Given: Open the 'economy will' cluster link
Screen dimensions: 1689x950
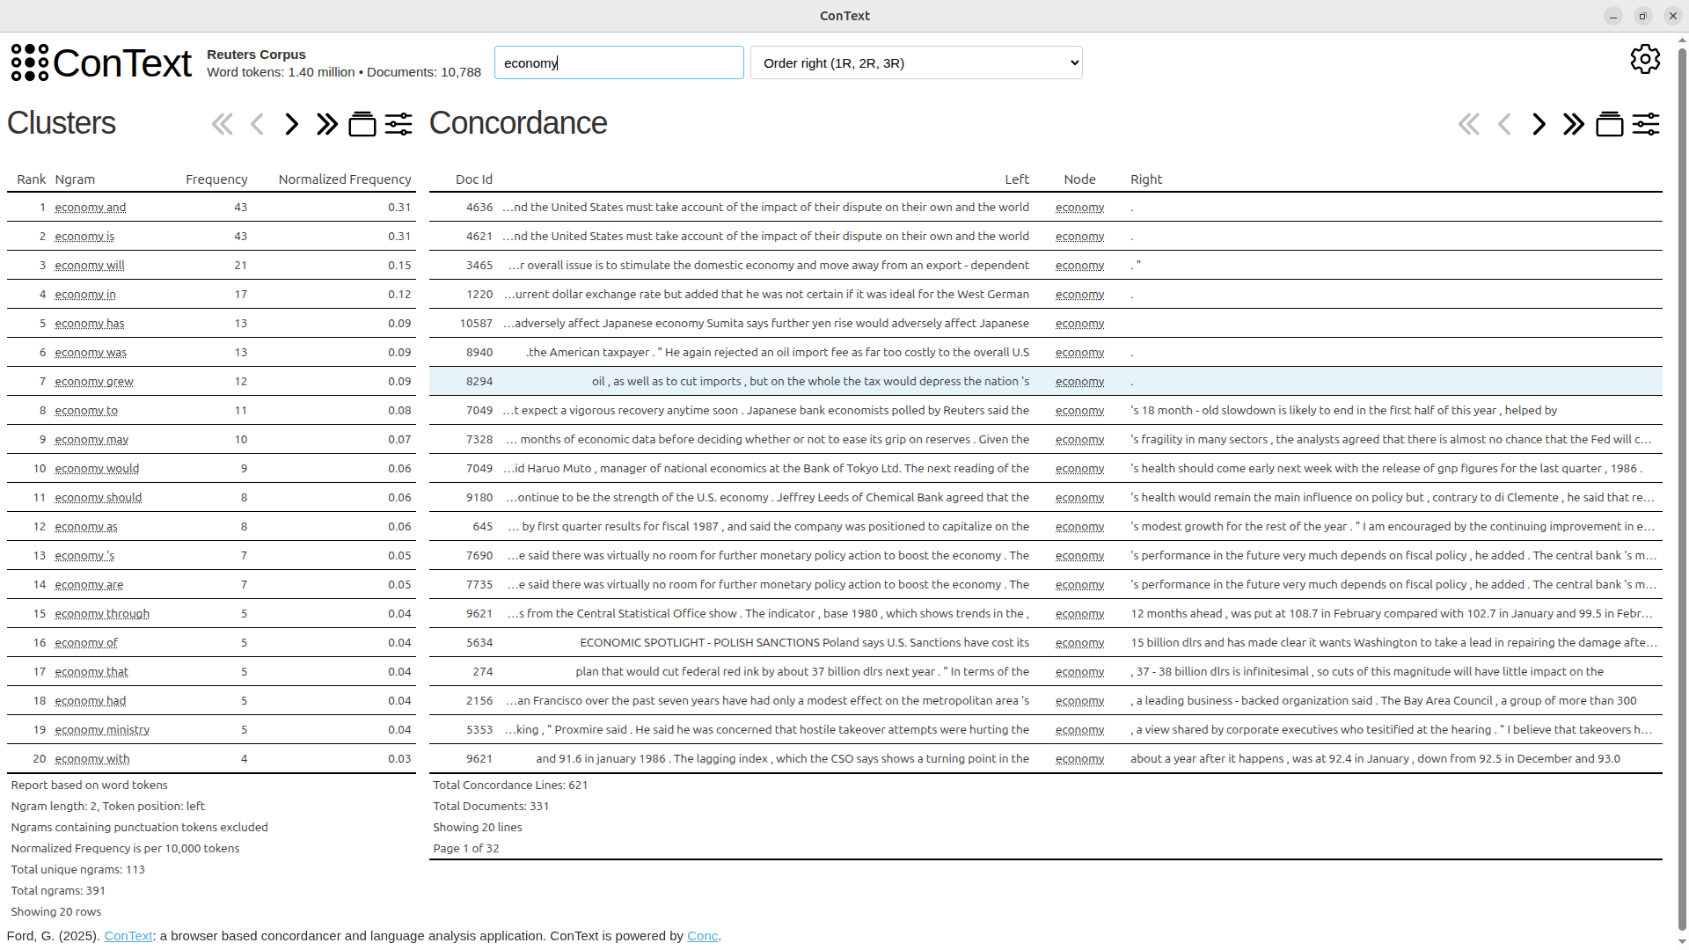Looking at the screenshot, I should pyautogui.click(x=90, y=265).
